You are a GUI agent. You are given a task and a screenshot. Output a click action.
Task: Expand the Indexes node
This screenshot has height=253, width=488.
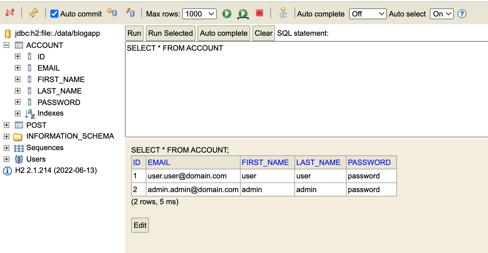18,113
